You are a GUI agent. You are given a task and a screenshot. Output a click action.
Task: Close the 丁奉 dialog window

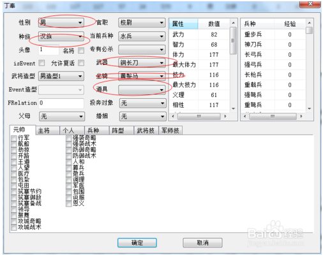310,4
